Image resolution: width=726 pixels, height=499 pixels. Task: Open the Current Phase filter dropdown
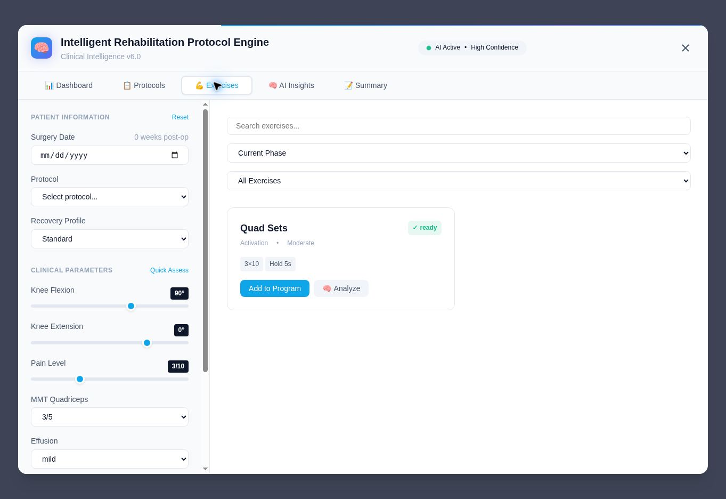[x=459, y=153]
